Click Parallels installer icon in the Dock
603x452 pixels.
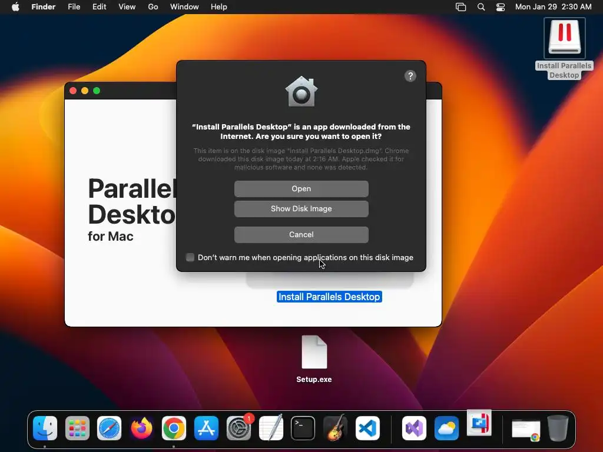(x=479, y=423)
